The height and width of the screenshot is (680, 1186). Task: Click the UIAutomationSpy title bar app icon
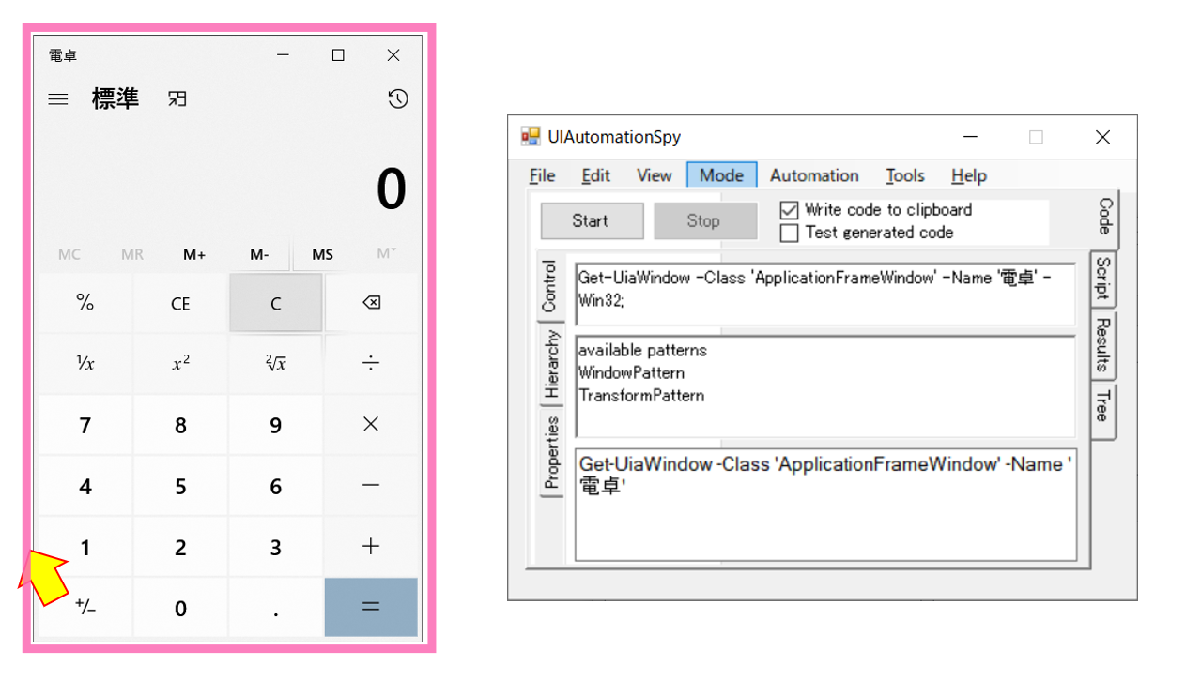coord(531,137)
